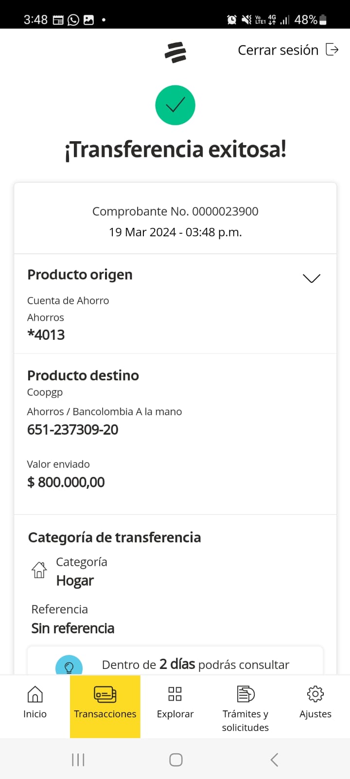Tap the Valor enviado $ 800.000,00 amount

(66, 482)
